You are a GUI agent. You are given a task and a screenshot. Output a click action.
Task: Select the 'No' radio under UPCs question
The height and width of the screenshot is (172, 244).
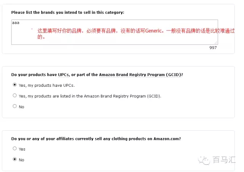click(15, 106)
